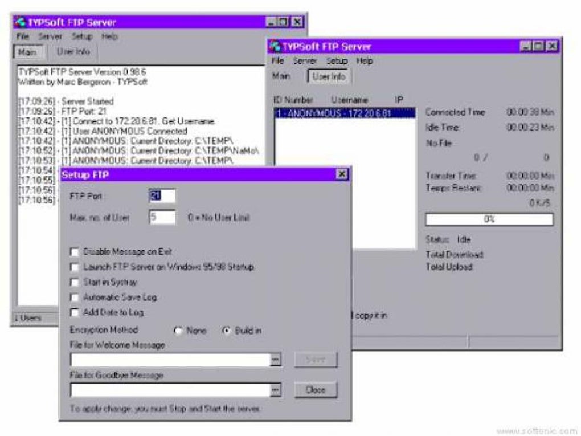Screen dimensions: 581x436
Task: Open Server menu in left window
Action: click(x=50, y=36)
